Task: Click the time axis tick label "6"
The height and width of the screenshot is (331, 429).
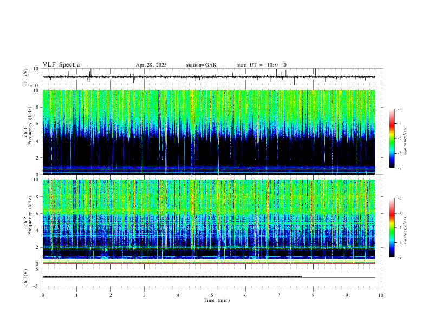Action: point(245,295)
